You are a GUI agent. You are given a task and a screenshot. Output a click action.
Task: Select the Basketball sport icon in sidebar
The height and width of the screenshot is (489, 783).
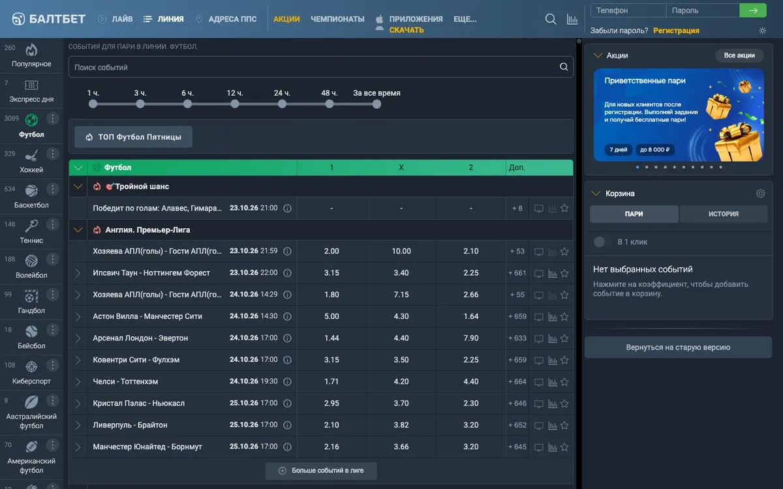(31, 190)
